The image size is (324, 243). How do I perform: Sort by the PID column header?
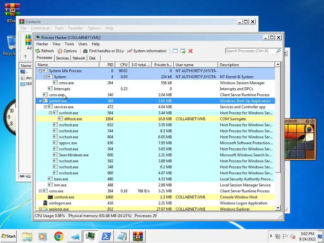point(107,65)
